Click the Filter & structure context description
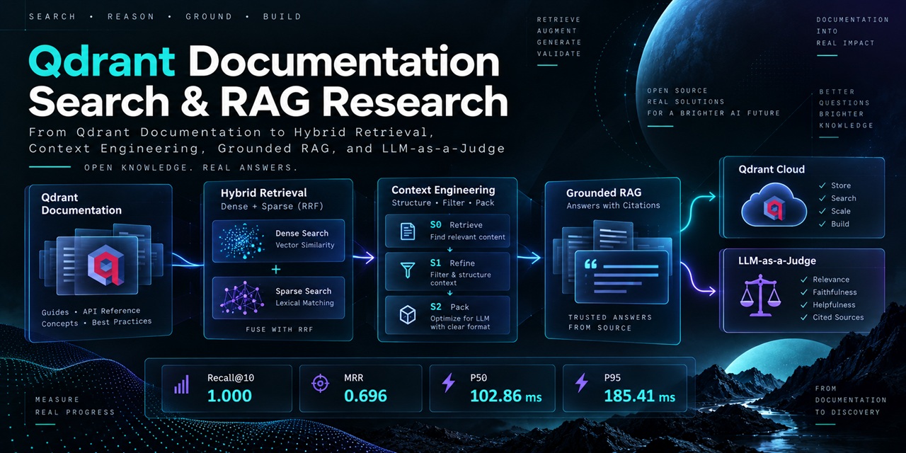This screenshot has width=906, height=453. tap(460, 279)
